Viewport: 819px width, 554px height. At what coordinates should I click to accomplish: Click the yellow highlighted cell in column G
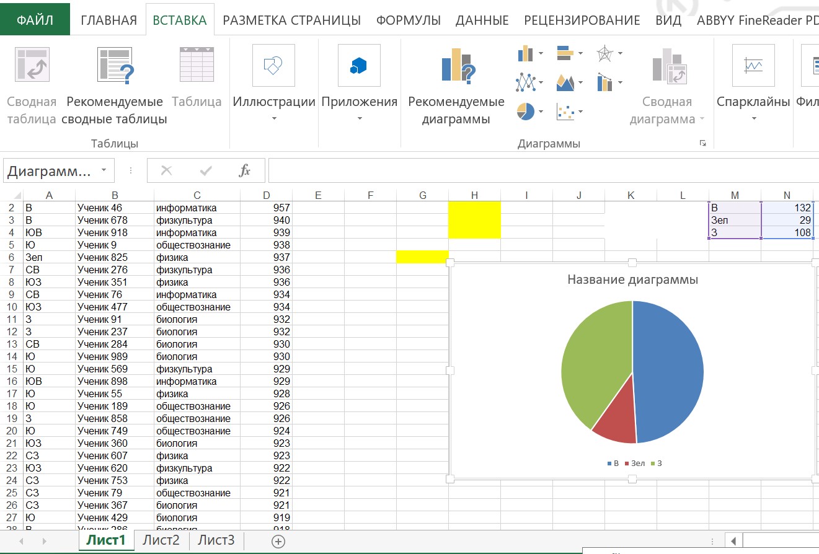[x=422, y=257]
